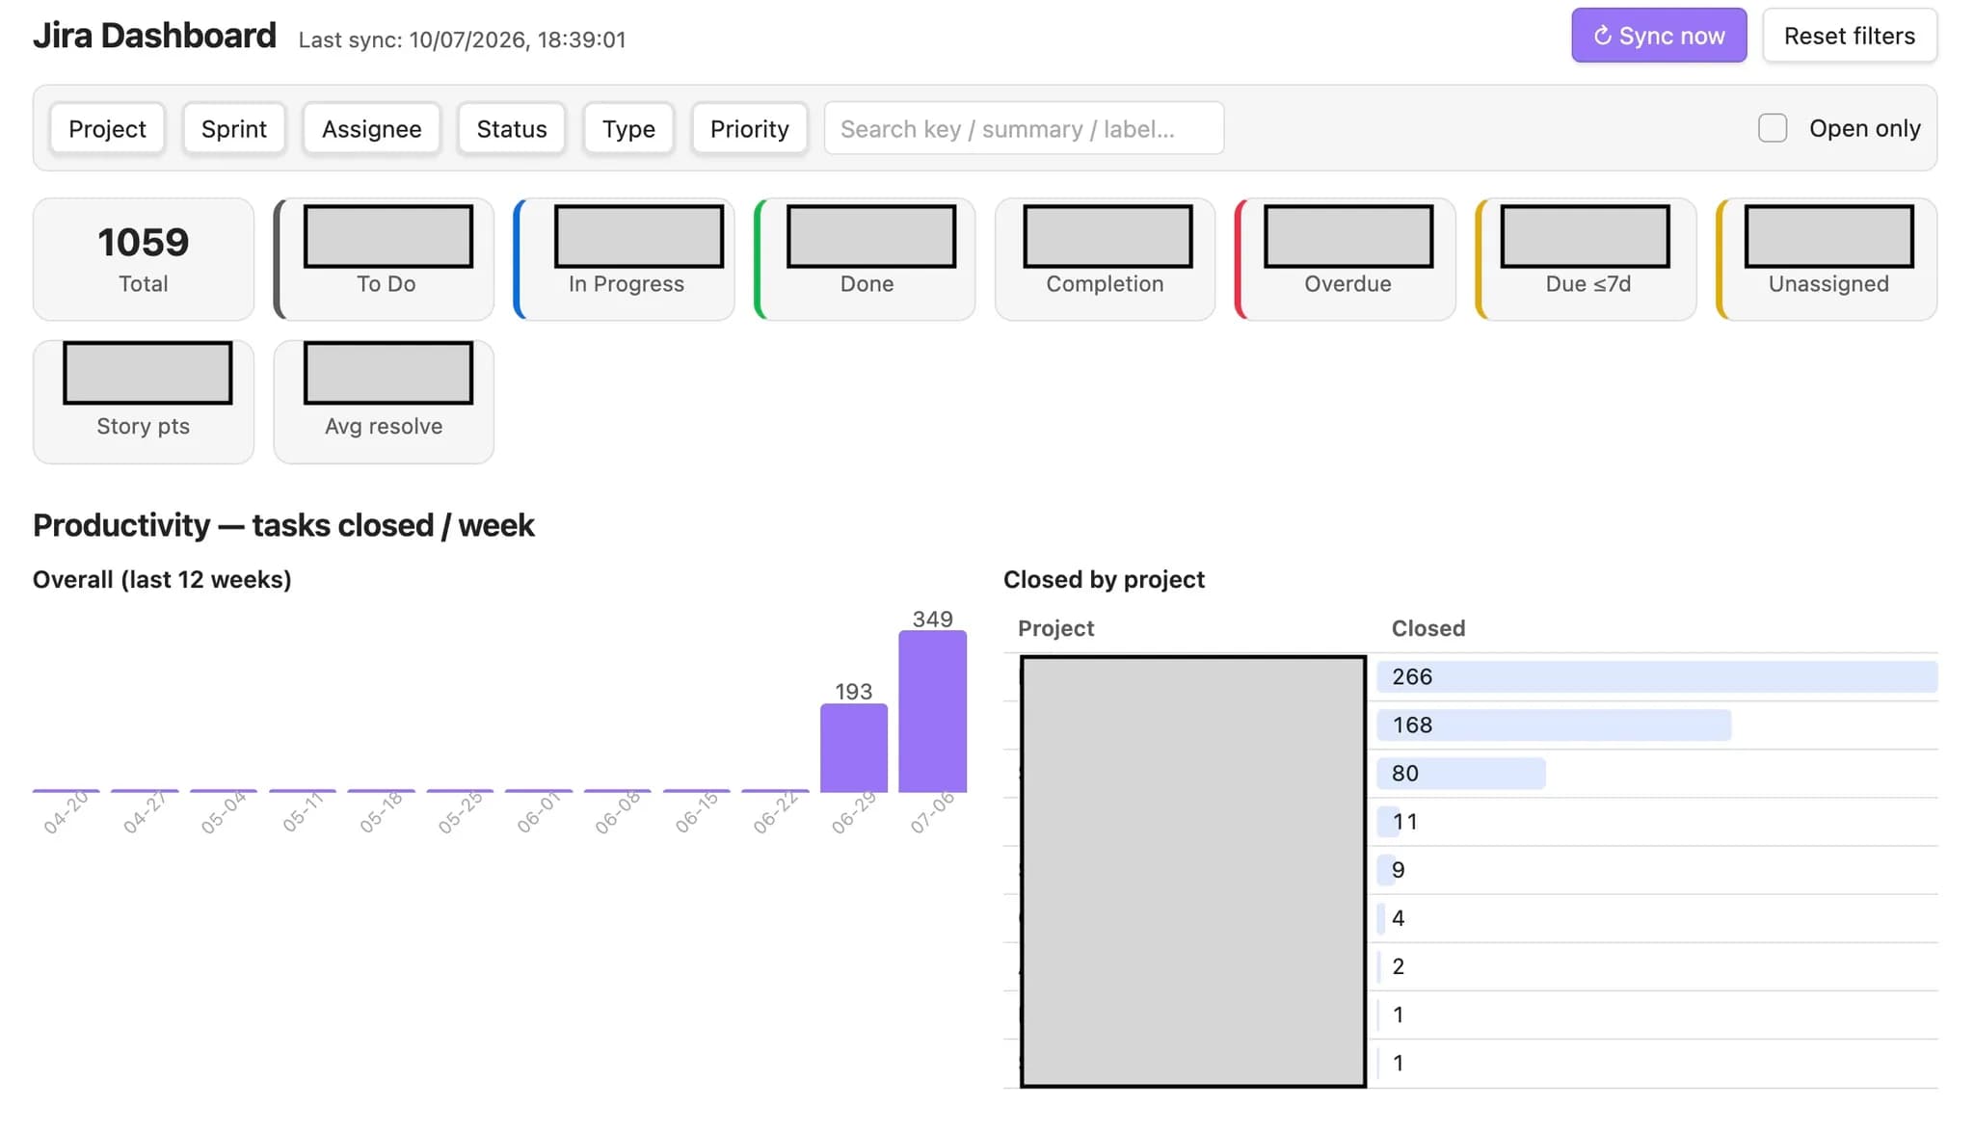Open the Type filter dropdown

point(628,128)
